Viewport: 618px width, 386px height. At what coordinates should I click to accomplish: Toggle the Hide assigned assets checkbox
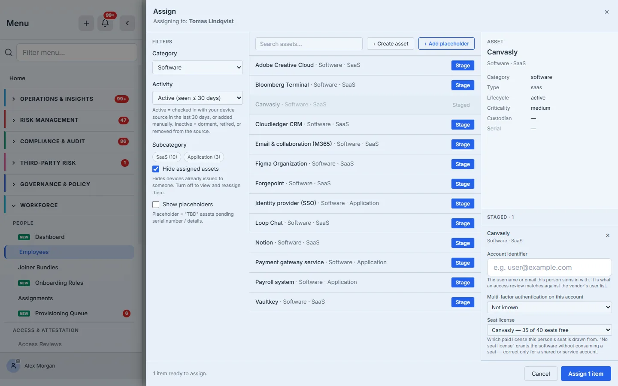(156, 169)
